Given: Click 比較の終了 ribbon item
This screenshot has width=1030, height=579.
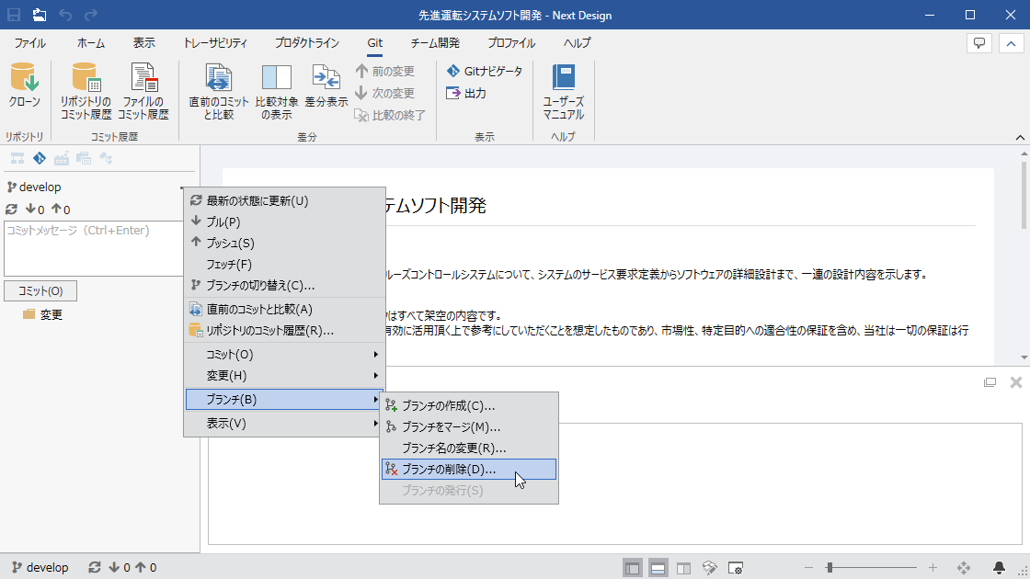Looking at the screenshot, I should coord(390,115).
